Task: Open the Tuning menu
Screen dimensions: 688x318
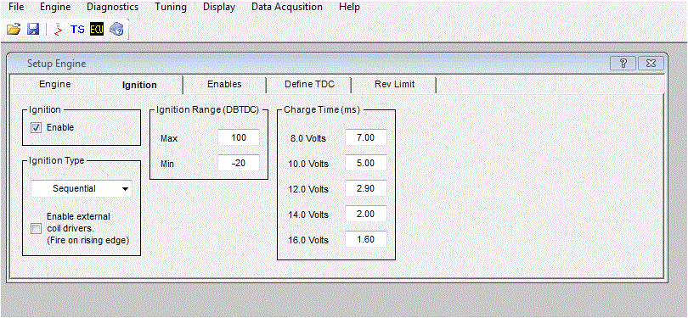Action: pos(171,7)
